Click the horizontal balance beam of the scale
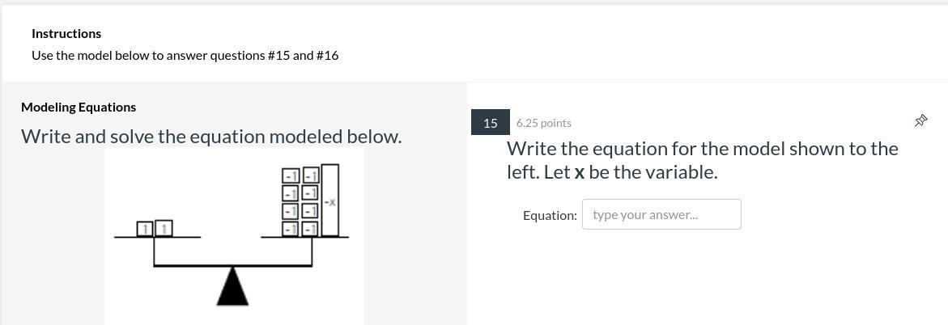 coord(233,265)
